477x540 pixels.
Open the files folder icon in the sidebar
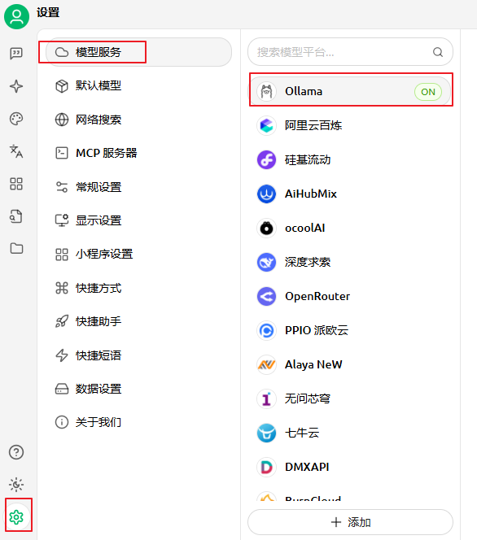pos(16,248)
